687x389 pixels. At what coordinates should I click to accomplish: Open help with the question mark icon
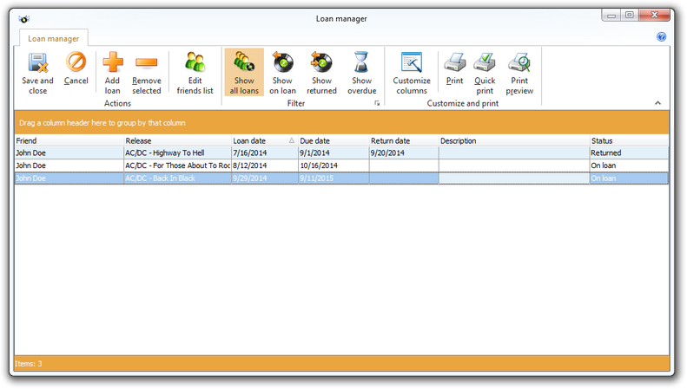click(x=662, y=37)
